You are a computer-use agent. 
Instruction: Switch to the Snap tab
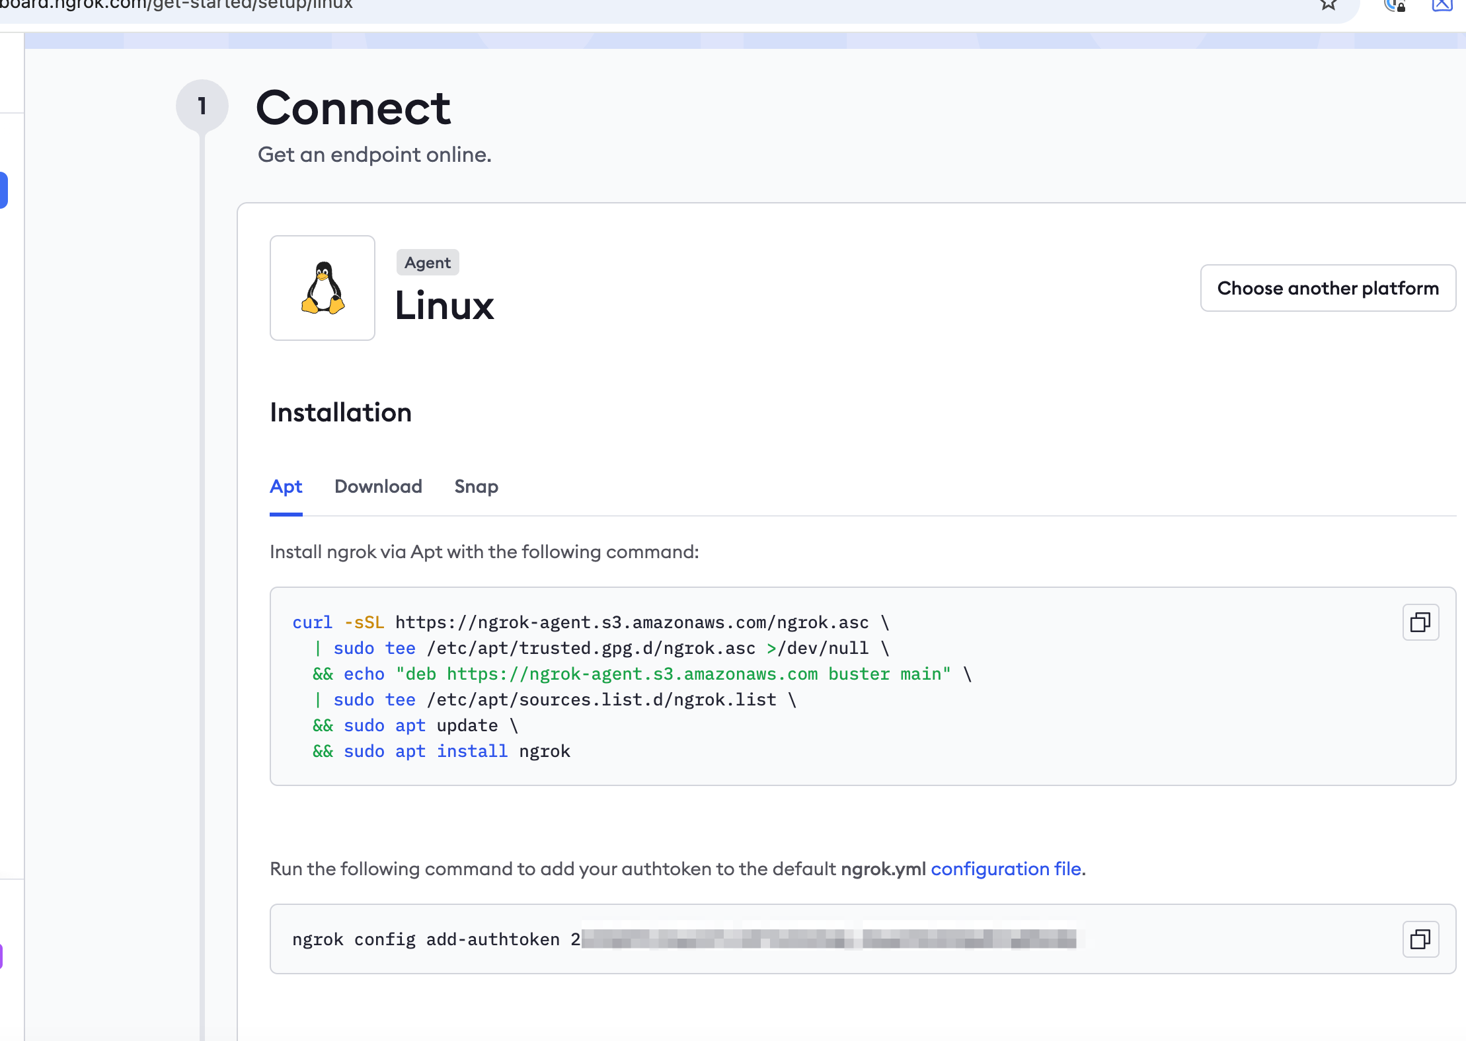click(x=476, y=487)
